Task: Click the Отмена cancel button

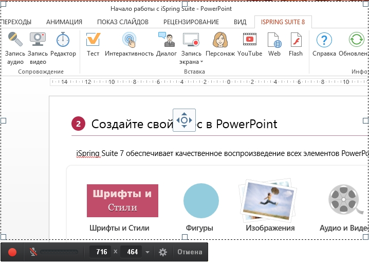Action: (x=190, y=252)
